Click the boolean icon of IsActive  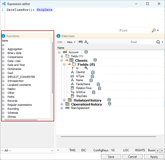click(72, 92)
